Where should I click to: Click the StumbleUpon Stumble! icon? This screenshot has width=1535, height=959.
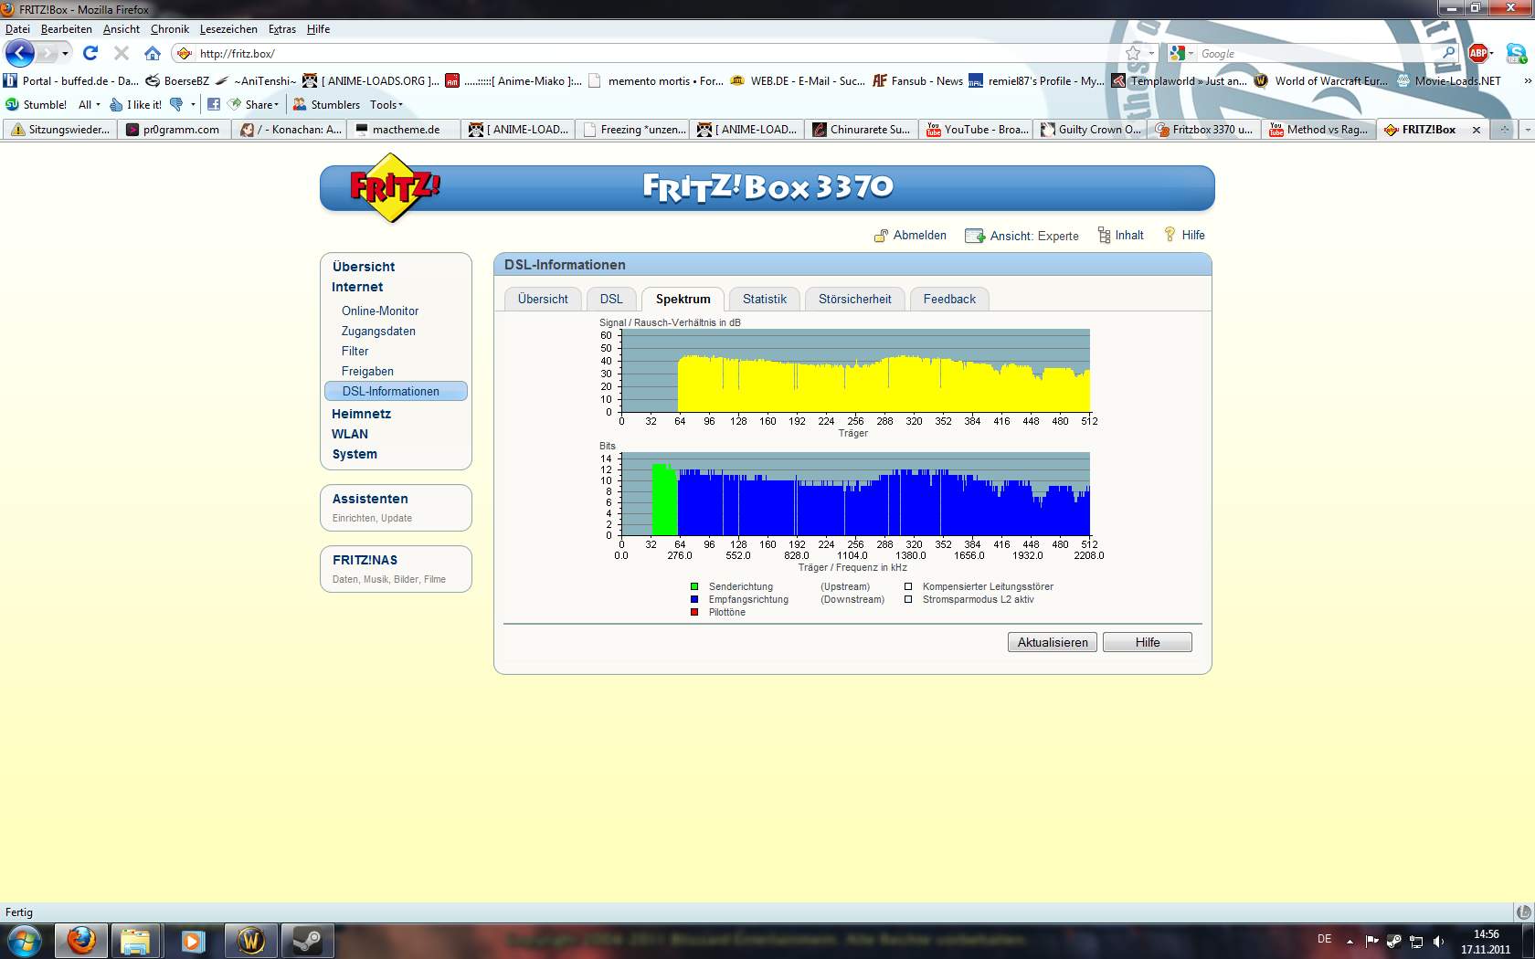point(12,104)
